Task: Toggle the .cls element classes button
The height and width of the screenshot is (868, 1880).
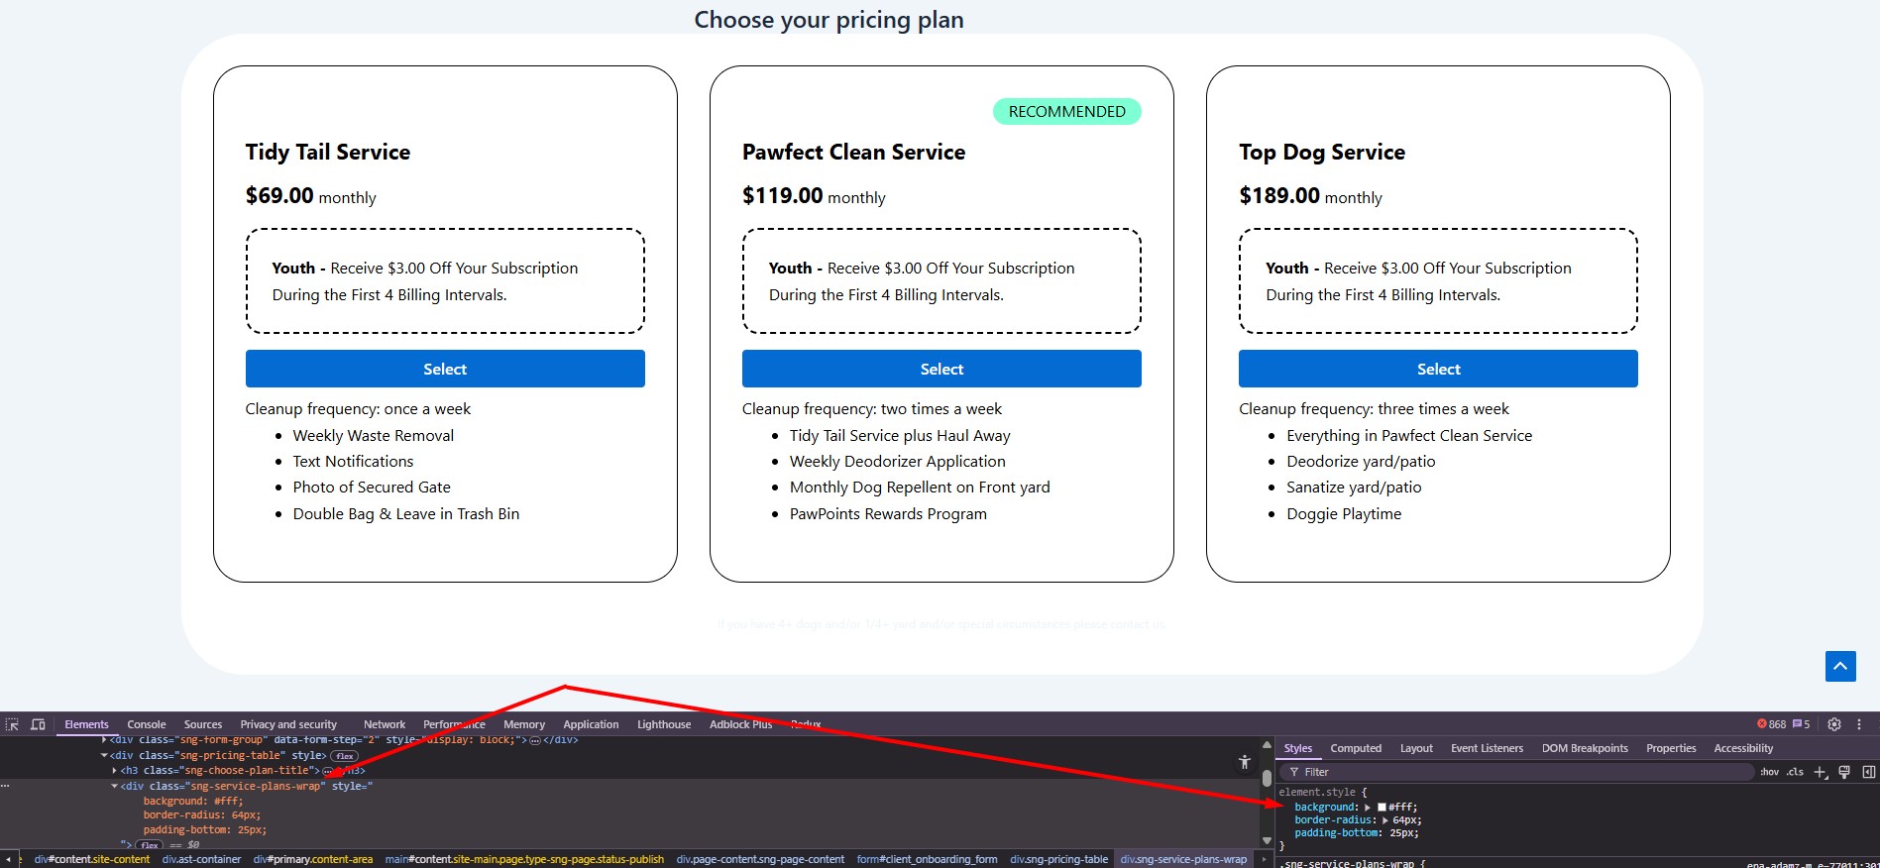Action: coord(1795,772)
